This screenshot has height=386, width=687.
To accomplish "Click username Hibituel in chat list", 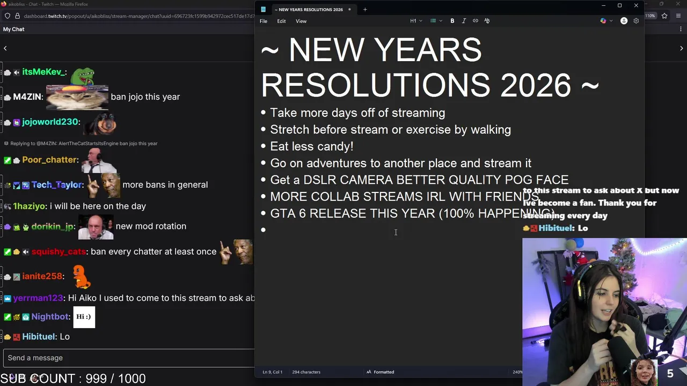I will pos(39,337).
